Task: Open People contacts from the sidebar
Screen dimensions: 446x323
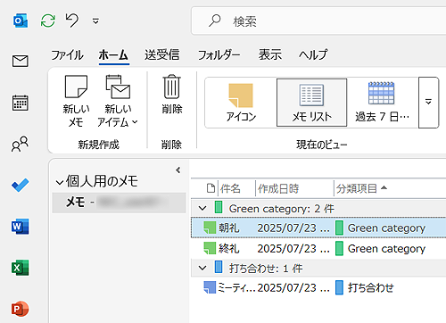Action: [x=20, y=144]
